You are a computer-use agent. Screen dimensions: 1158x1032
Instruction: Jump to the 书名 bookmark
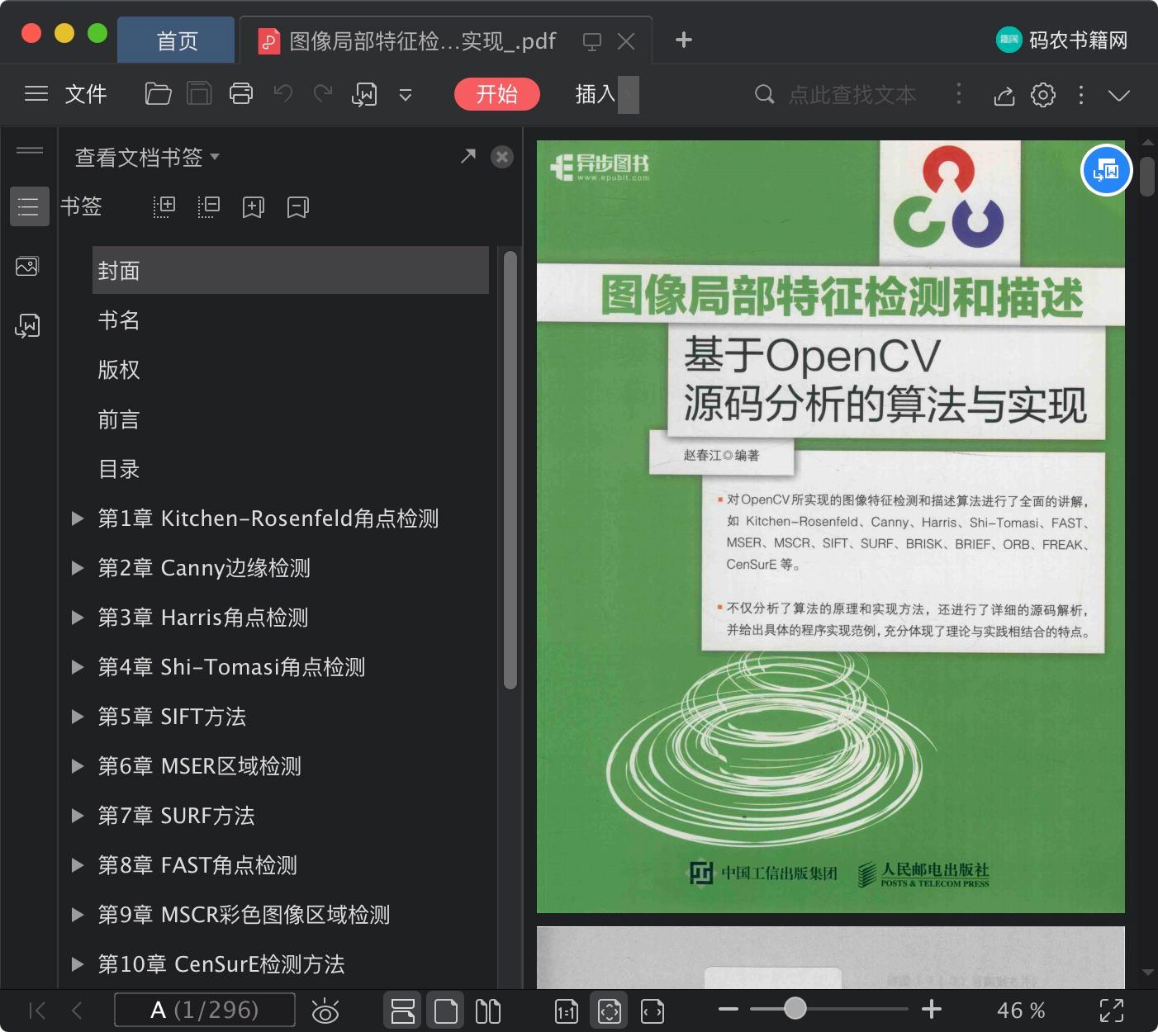click(x=119, y=320)
